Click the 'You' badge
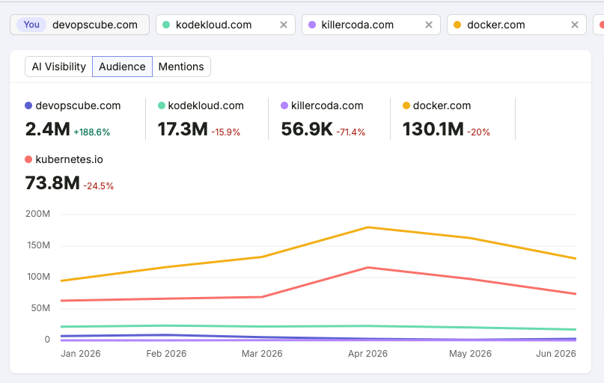The image size is (604, 383). (31, 25)
